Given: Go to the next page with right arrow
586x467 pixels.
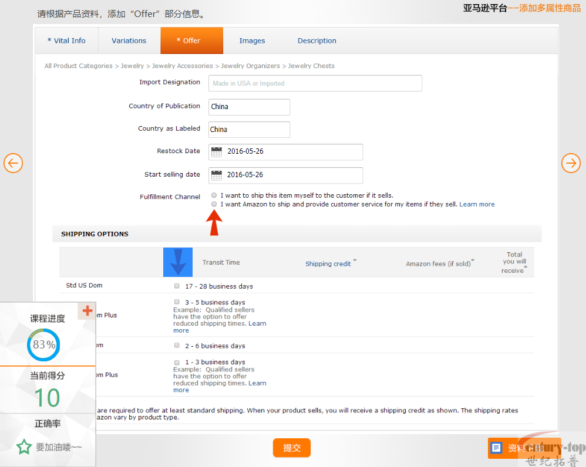Looking at the screenshot, I should click(571, 163).
